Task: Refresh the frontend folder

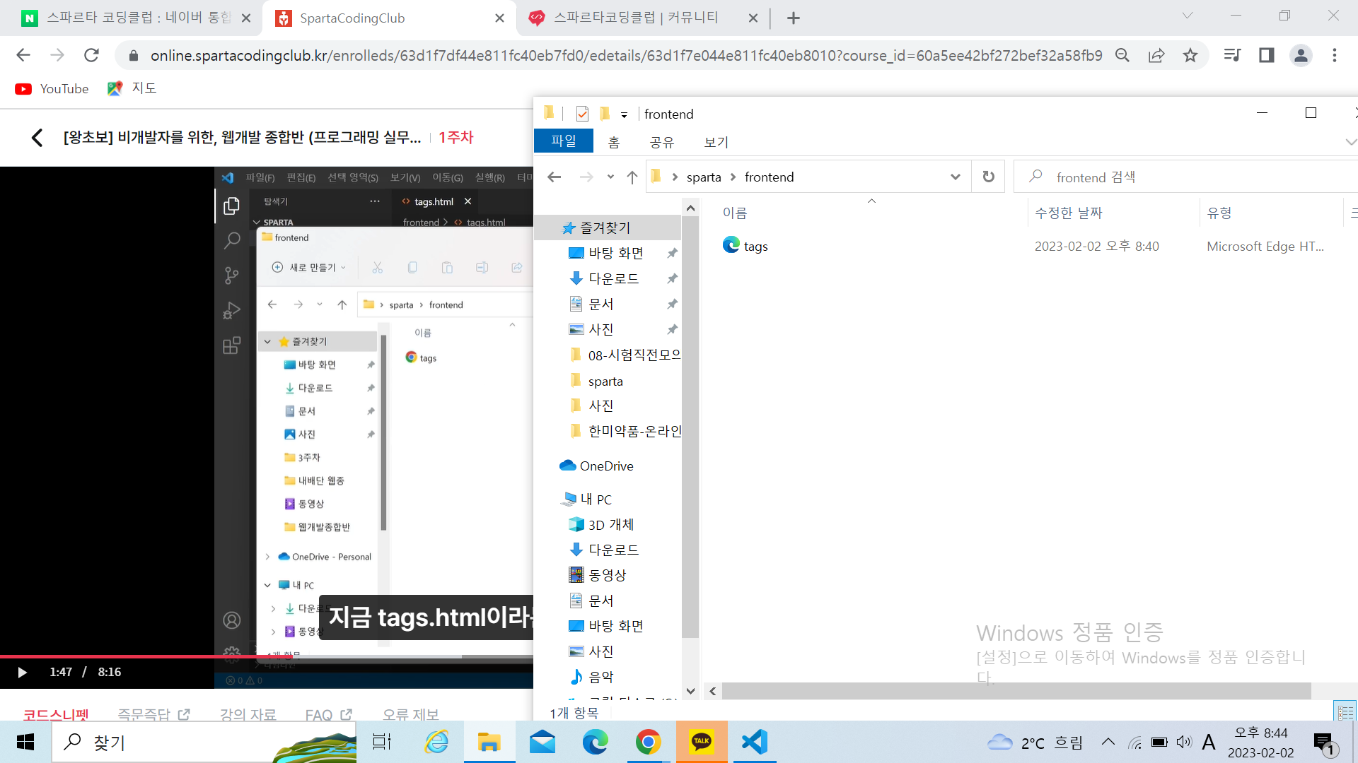Action: (989, 177)
